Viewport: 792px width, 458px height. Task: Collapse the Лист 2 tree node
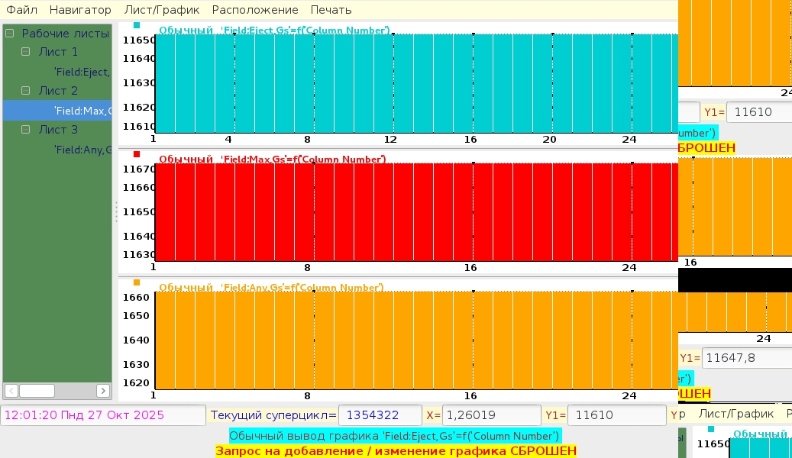25,90
